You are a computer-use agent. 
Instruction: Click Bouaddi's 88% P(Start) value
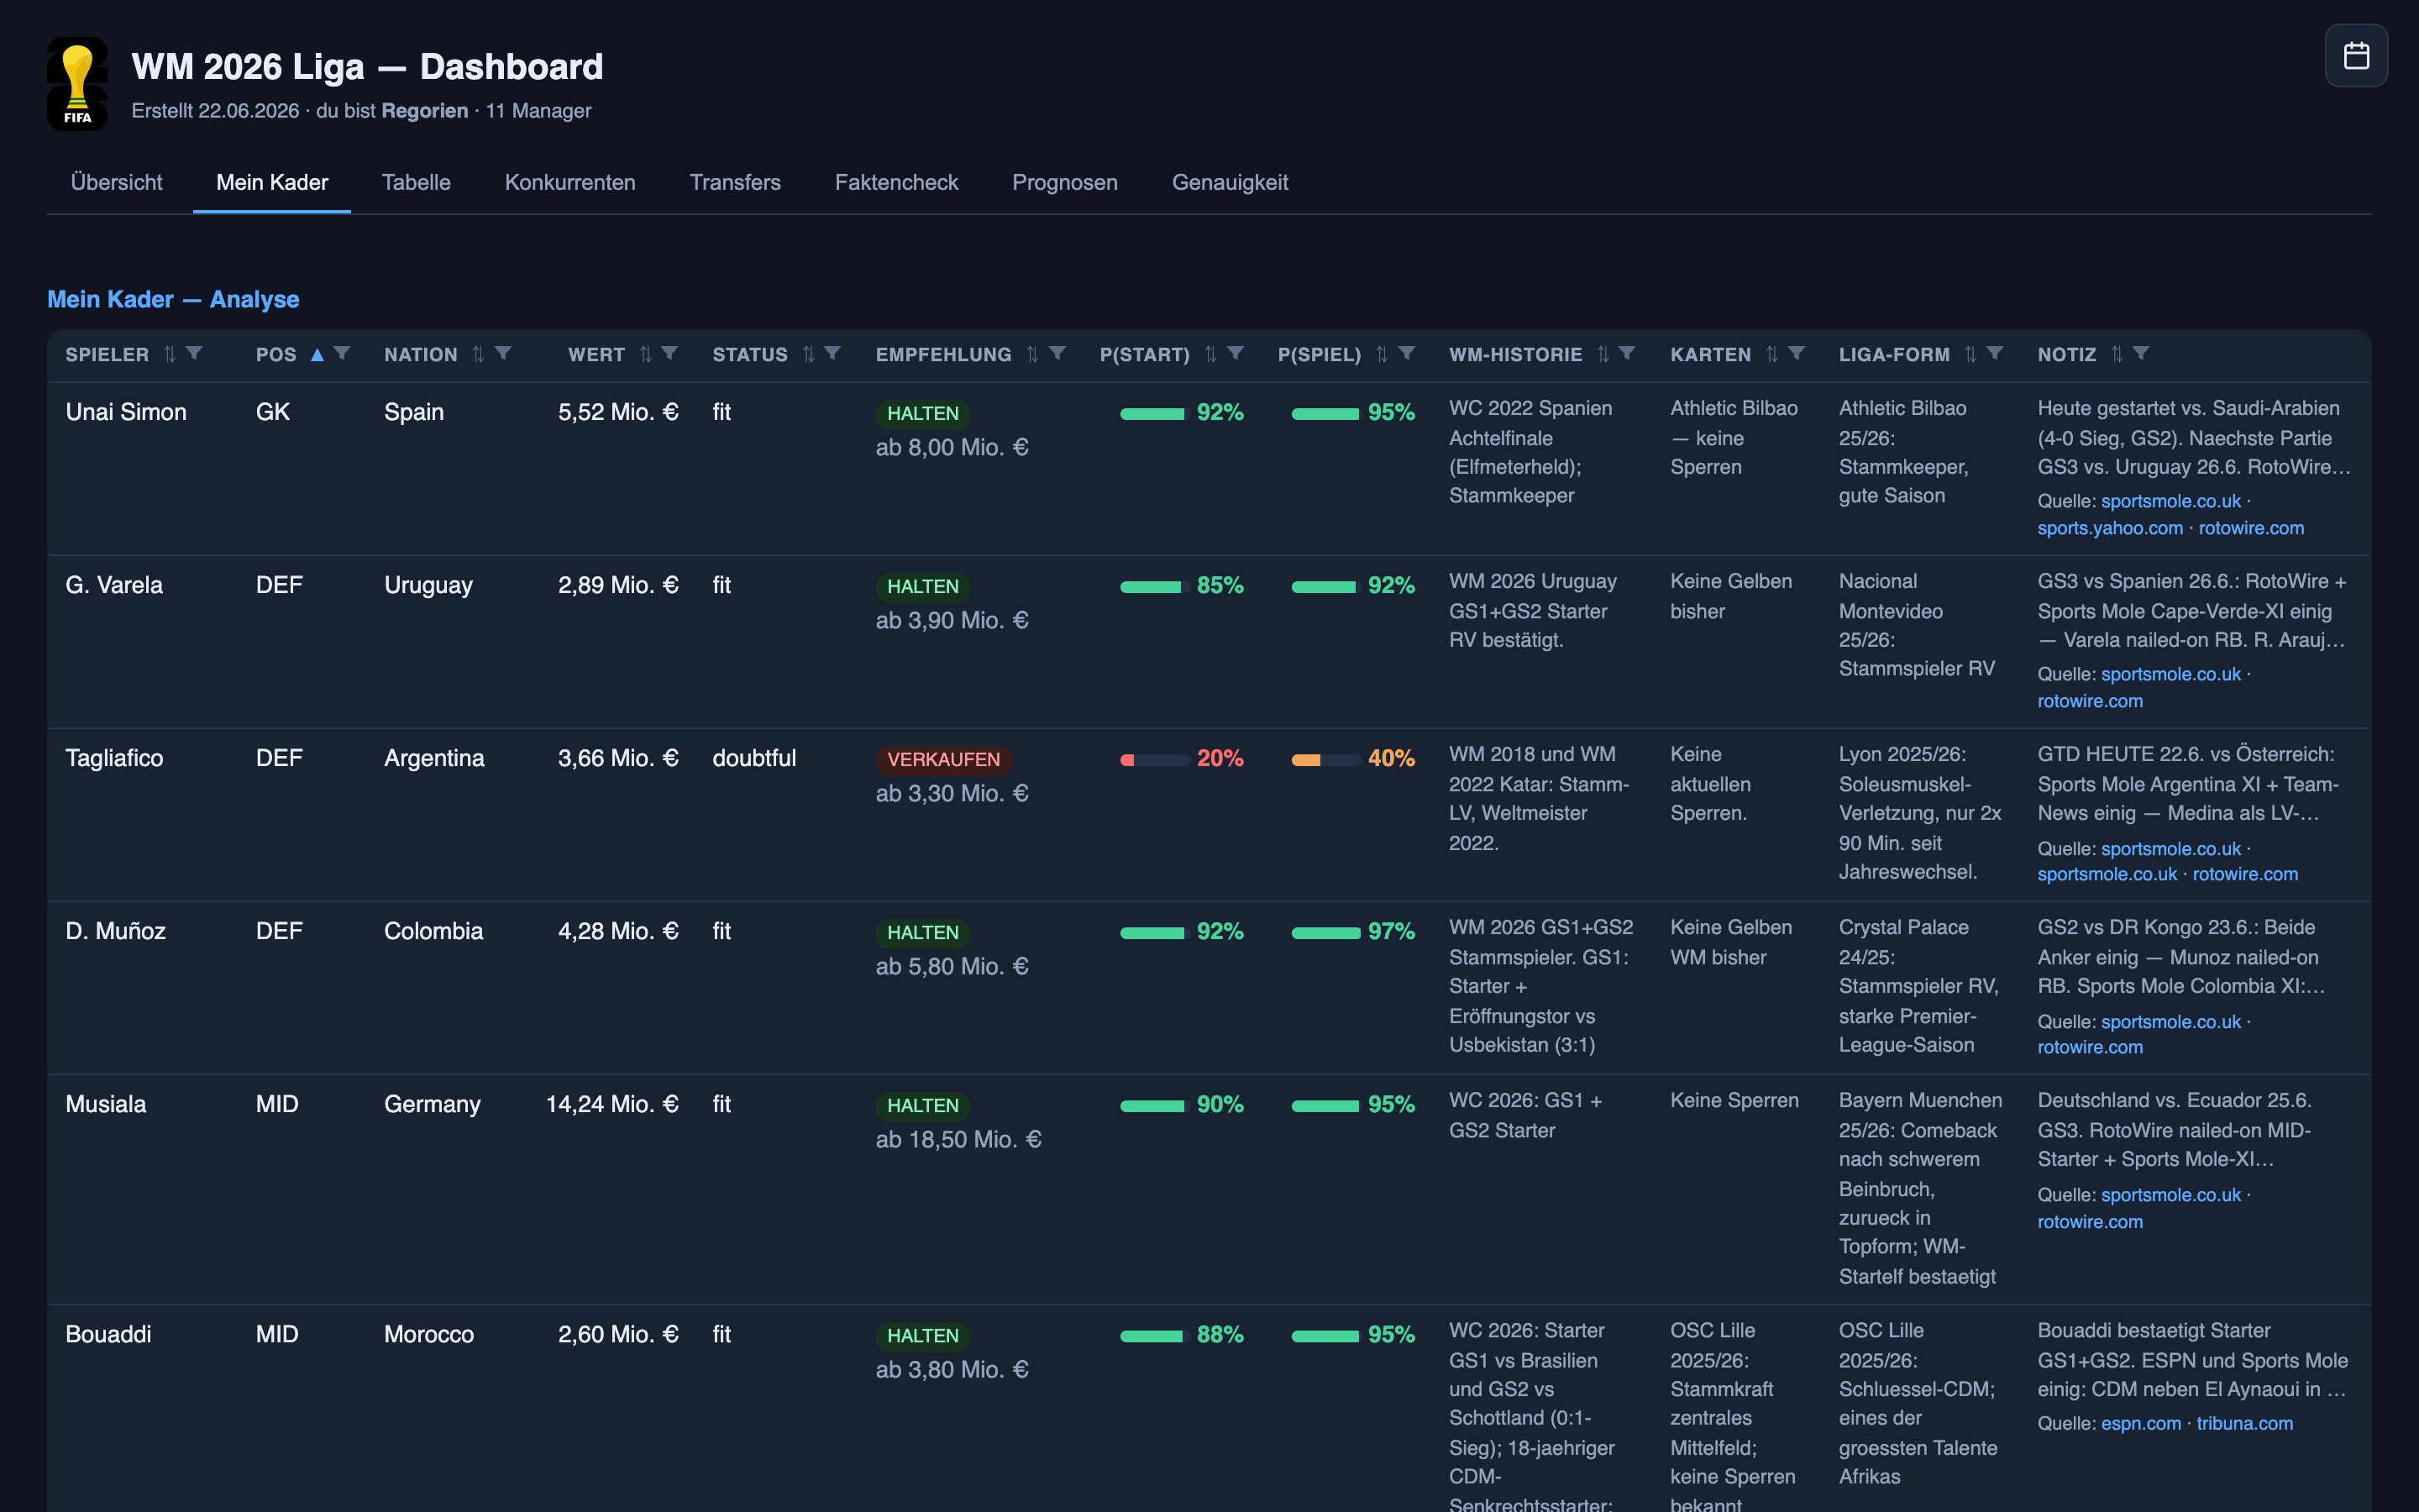coord(1220,1334)
